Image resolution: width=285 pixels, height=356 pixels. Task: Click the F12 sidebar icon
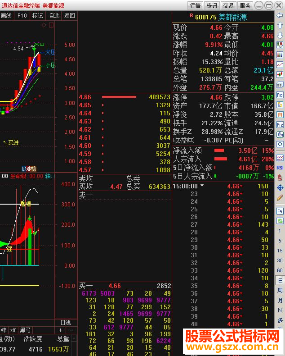pyautogui.click(x=280, y=125)
